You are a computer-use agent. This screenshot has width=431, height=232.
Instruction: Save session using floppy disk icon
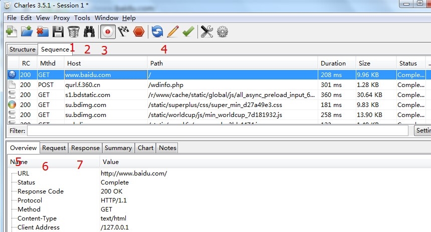[x=58, y=31]
